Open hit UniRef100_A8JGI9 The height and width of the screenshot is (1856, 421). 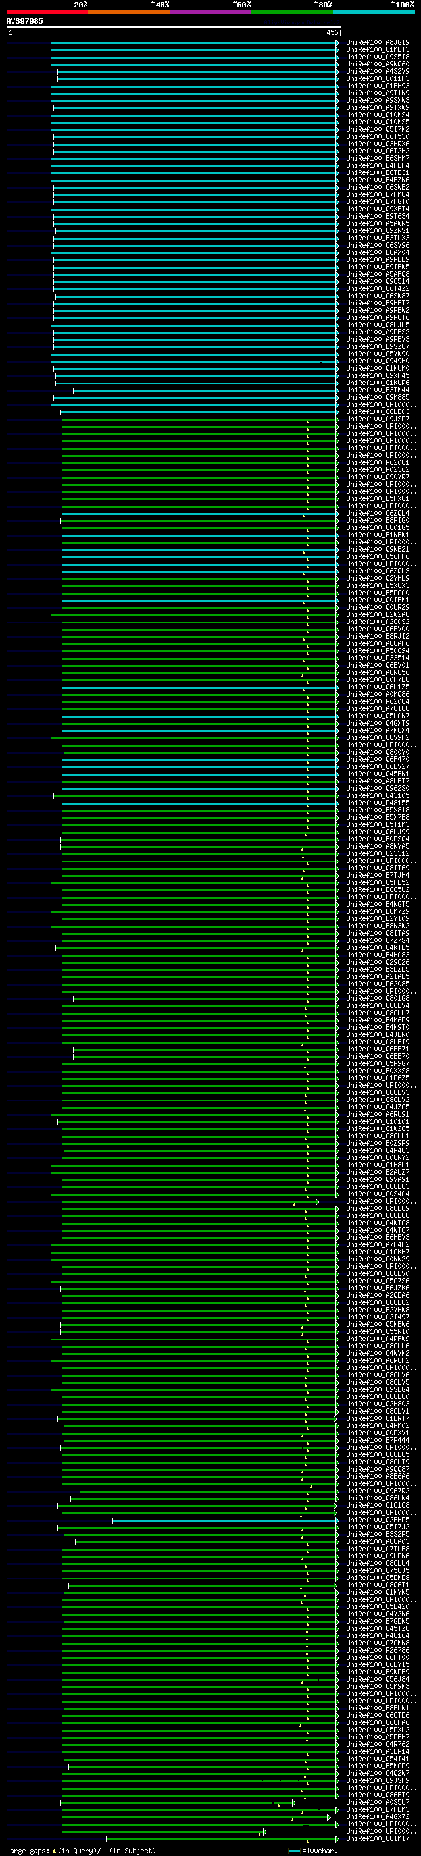378,43
